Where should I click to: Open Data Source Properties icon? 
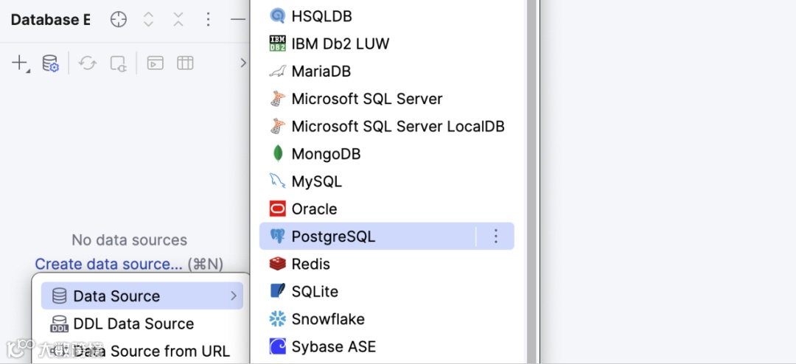point(50,63)
